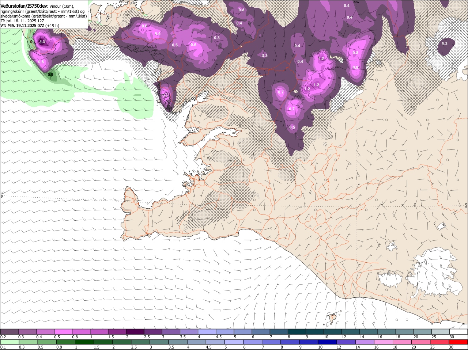This screenshot has width=468, height=350.
Task: Click the '(+19 h)' forecast offset text
Action: point(52,26)
